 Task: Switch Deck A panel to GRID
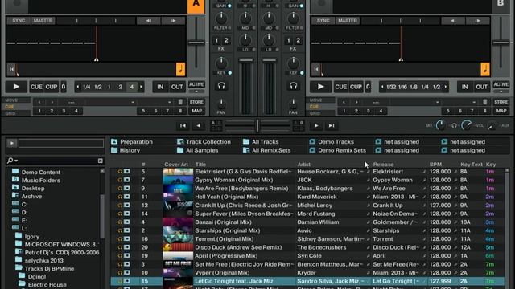point(10,113)
